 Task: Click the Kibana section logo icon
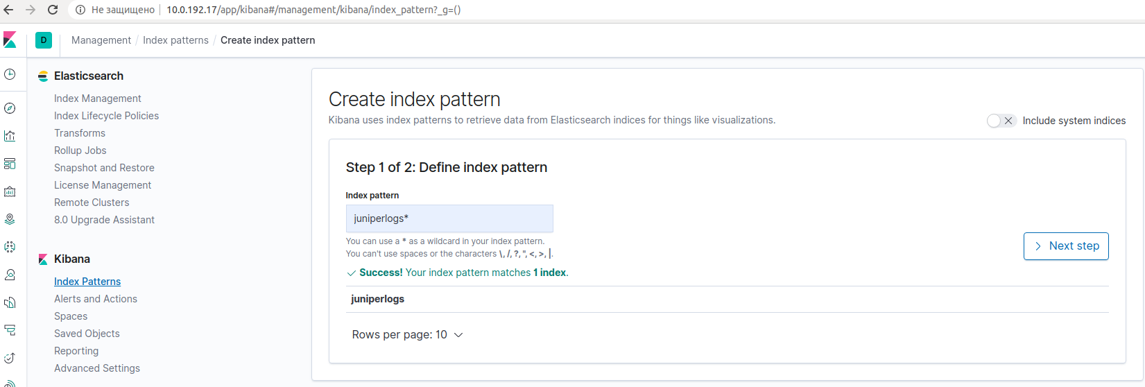(43, 259)
